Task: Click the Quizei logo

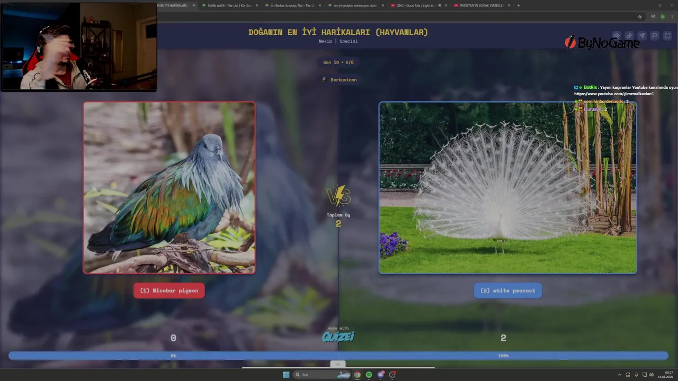Action: tap(338, 337)
